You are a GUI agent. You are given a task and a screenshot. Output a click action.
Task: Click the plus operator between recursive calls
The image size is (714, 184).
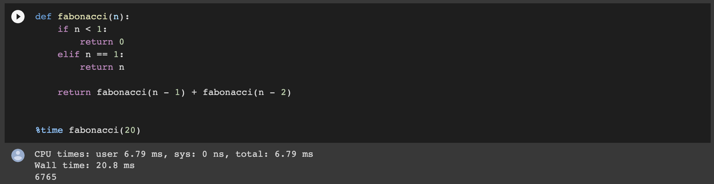click(194, 92)
